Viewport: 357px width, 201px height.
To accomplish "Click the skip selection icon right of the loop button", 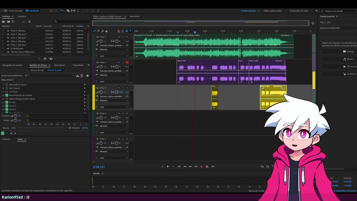I will (213, 166).
